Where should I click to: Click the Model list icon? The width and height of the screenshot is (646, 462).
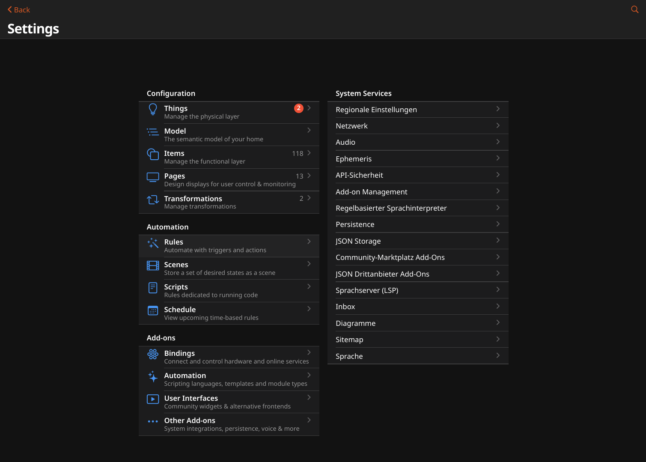coord(153,132)
